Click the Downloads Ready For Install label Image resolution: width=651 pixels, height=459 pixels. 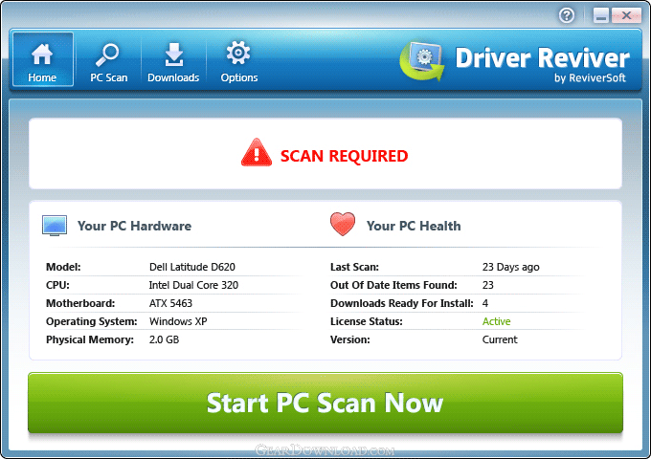(x=402, y=303)
